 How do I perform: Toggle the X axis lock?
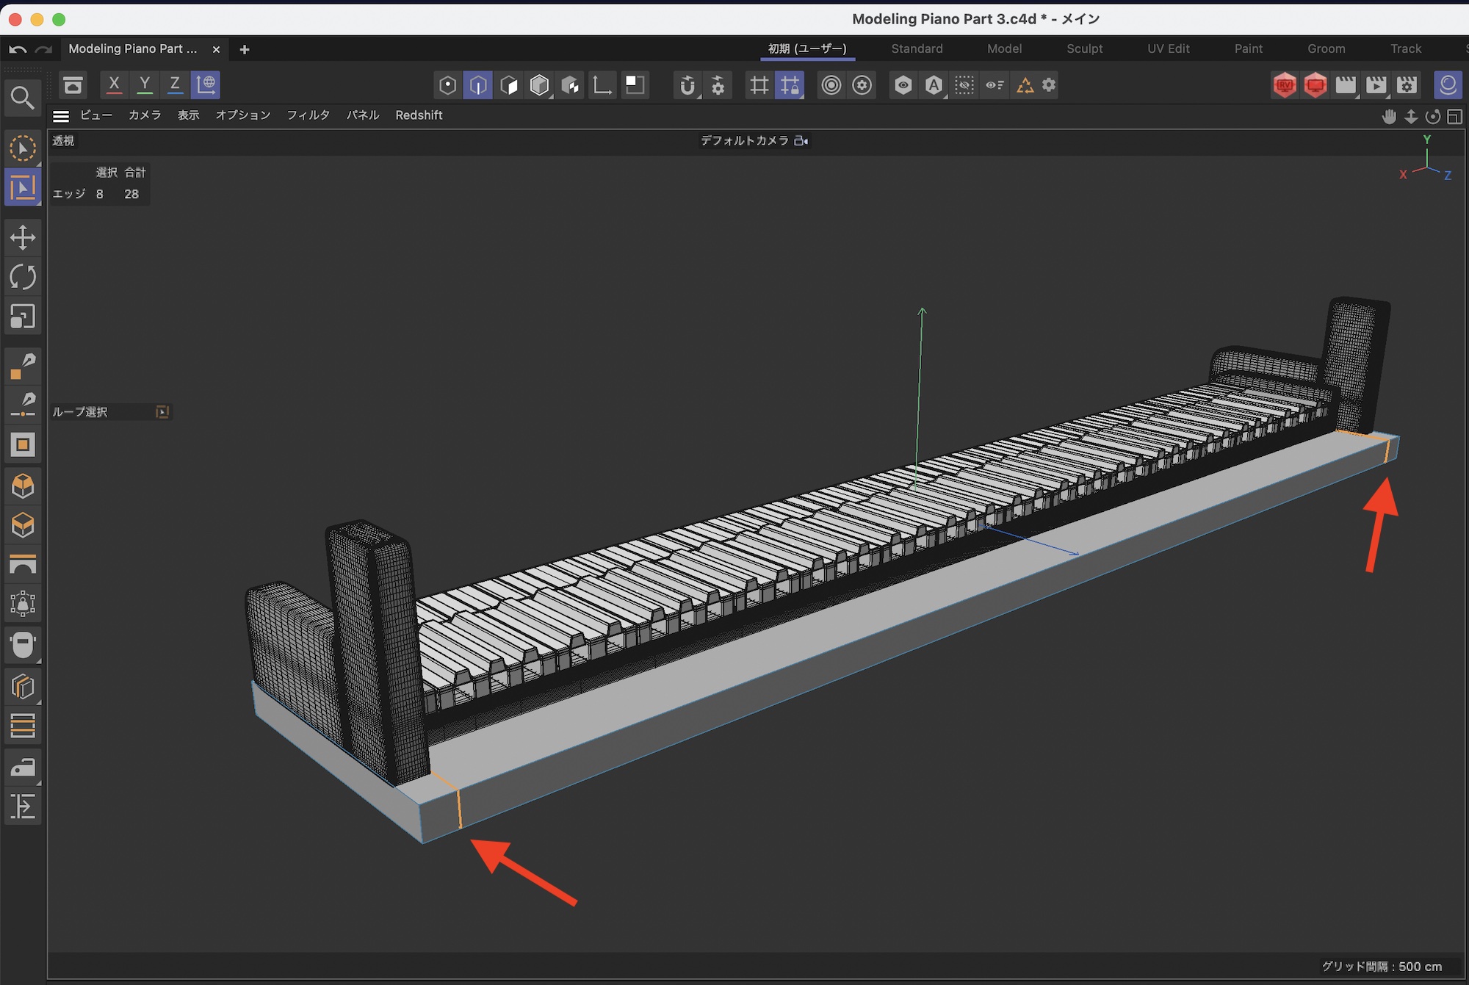click(x=114, y=84)
